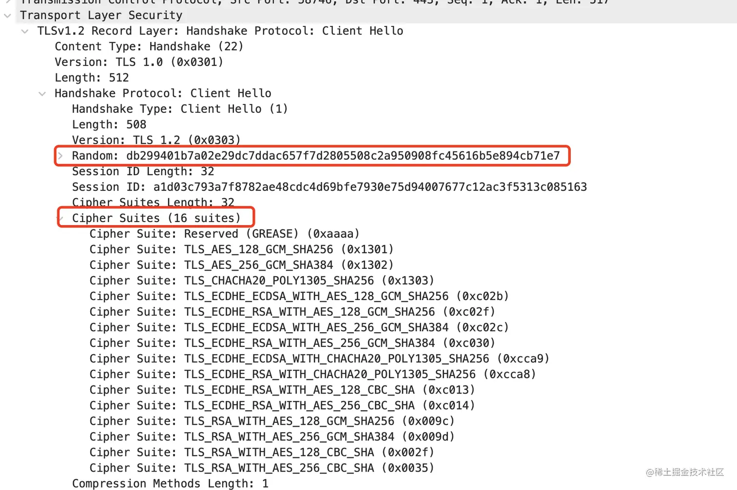Select the Session ID hex value row
The height and width of the screenshot is (490, 737).
point(329,187)
